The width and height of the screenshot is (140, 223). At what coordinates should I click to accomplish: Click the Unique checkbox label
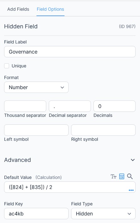[x=19, y=66]
